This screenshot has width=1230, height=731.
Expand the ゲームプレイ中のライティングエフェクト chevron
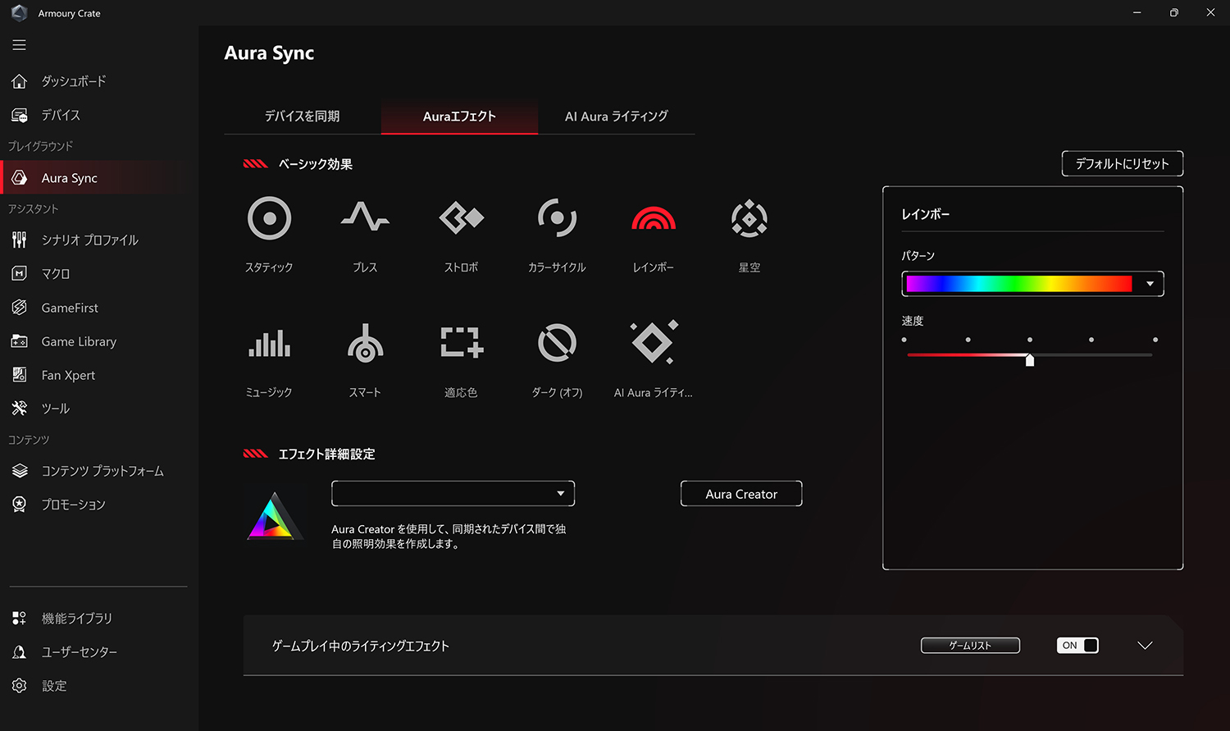[x=1145, y=646]
